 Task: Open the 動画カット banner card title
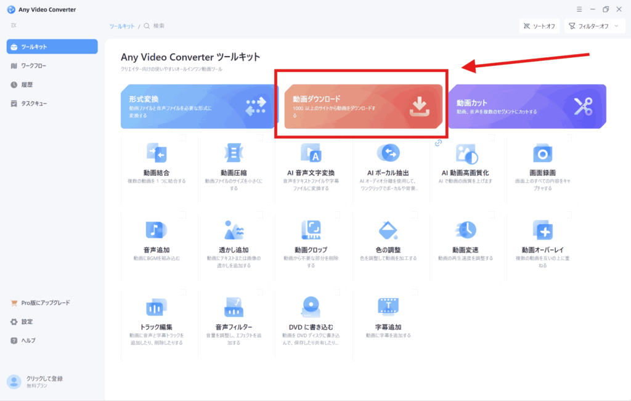(x=472, y=103)
